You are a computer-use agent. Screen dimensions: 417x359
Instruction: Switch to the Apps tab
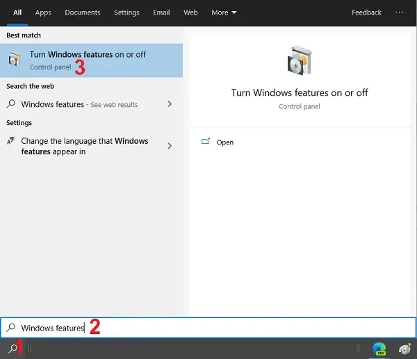click(x=43, y=12)
